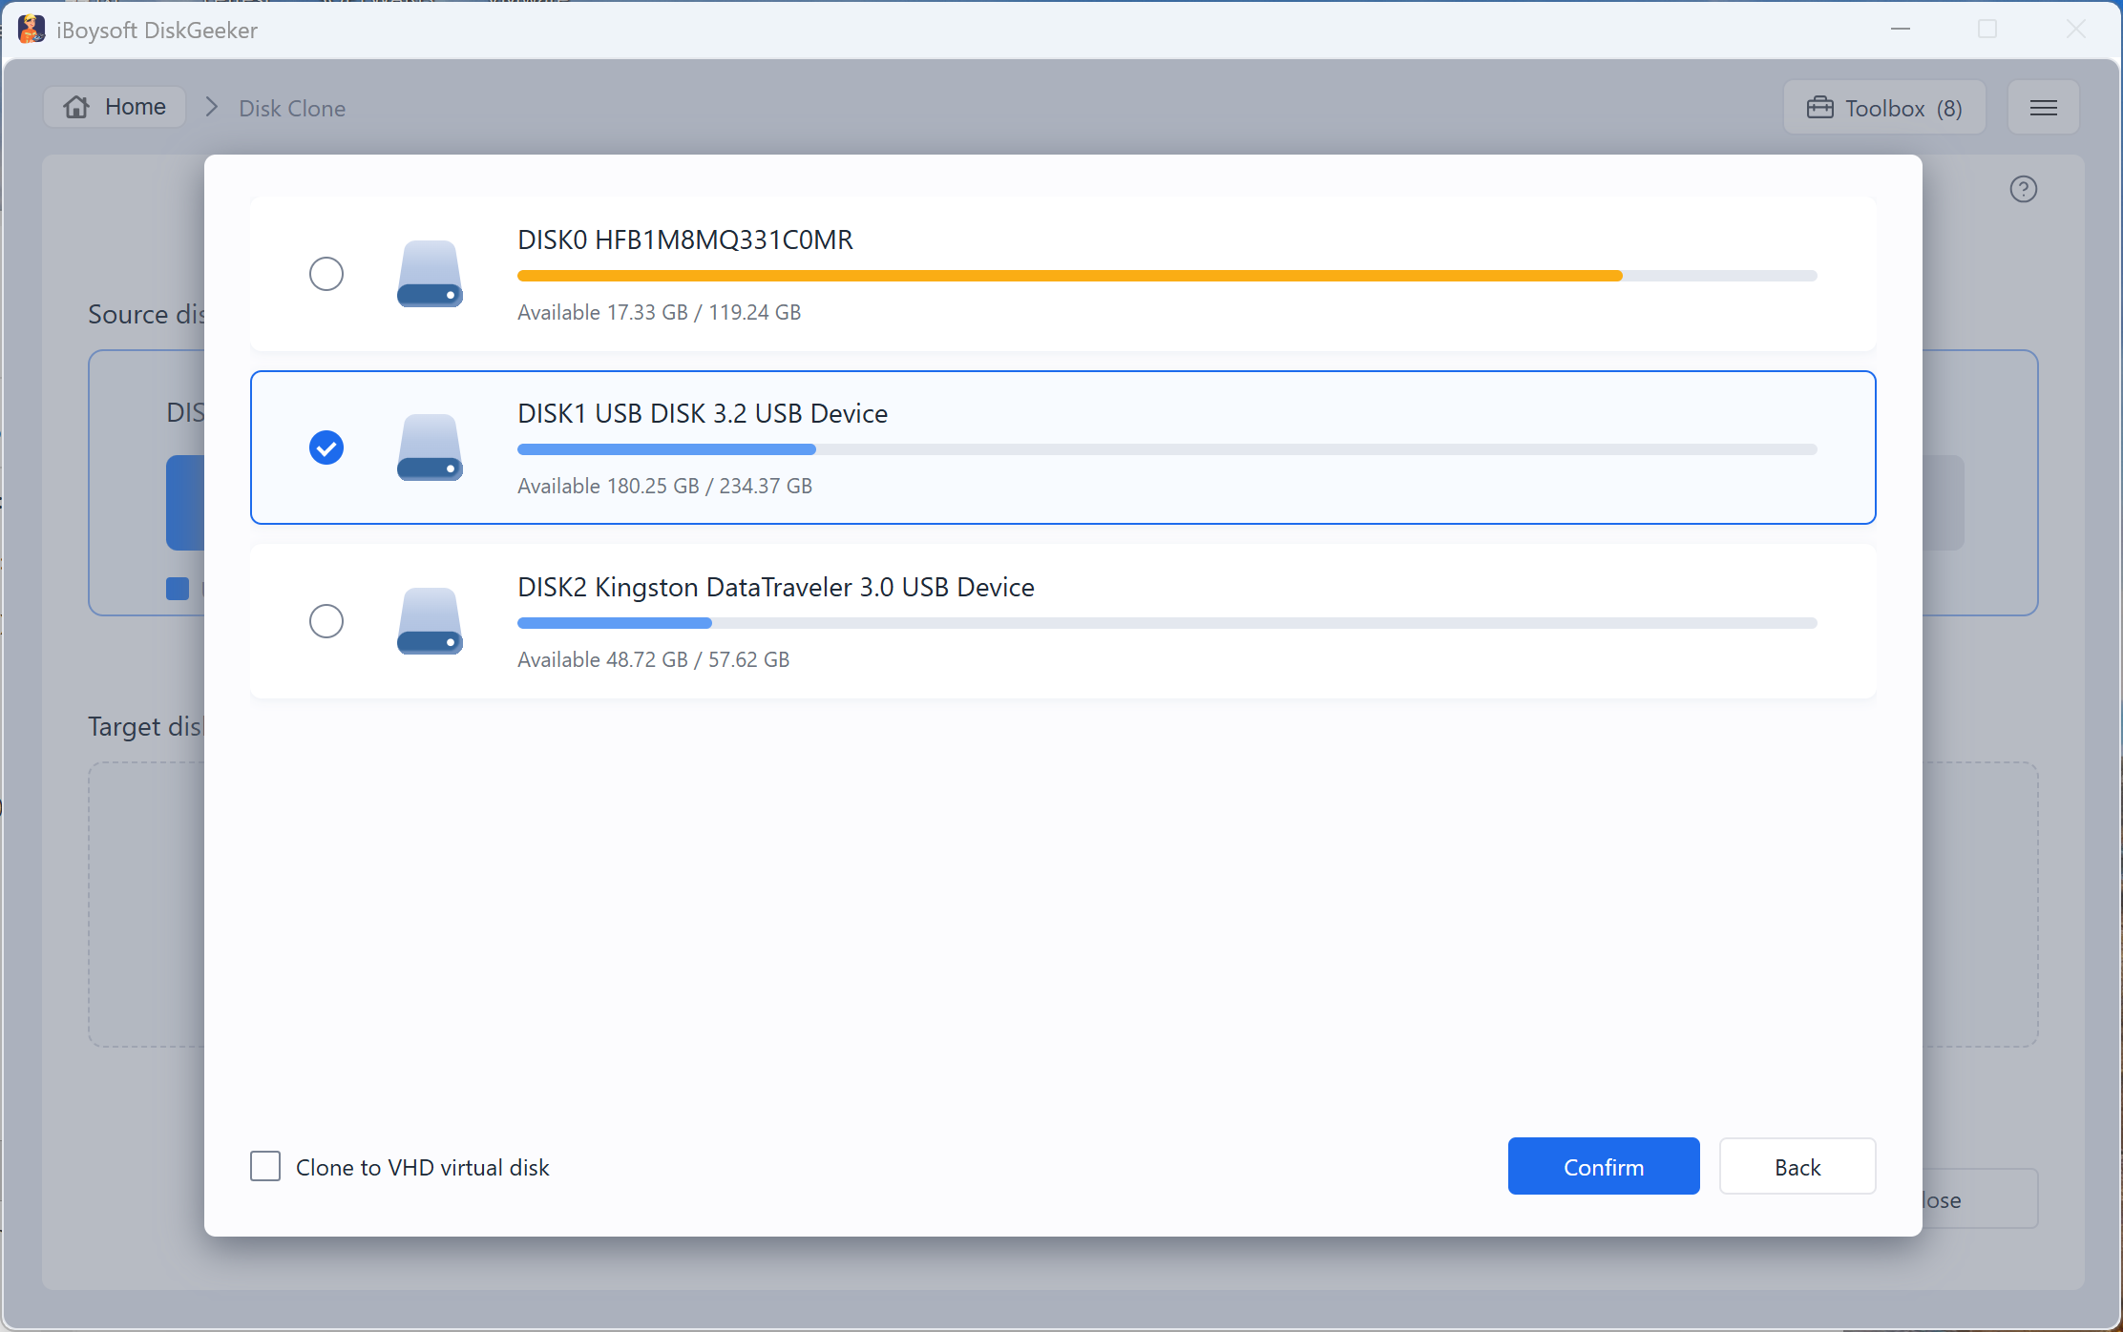The width and height of the screenshot is (2123, 1332).
Task: Click breadcrumb chevron separator after Home
Action: pyautogui.click(x=212, y=107)
